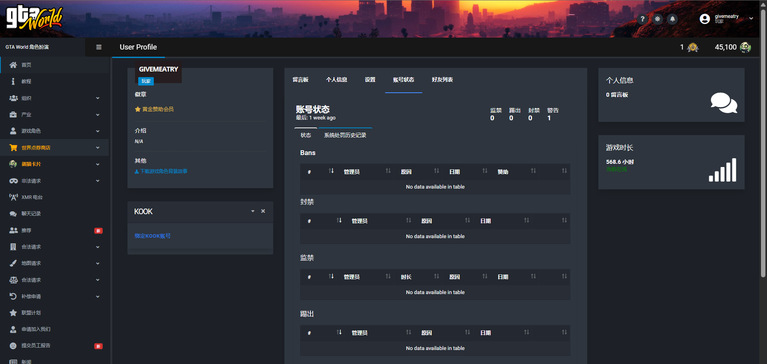The image size is (767, 364).
Task: Open 申请加入我们 sidebar item
Action: click(54, 329)
